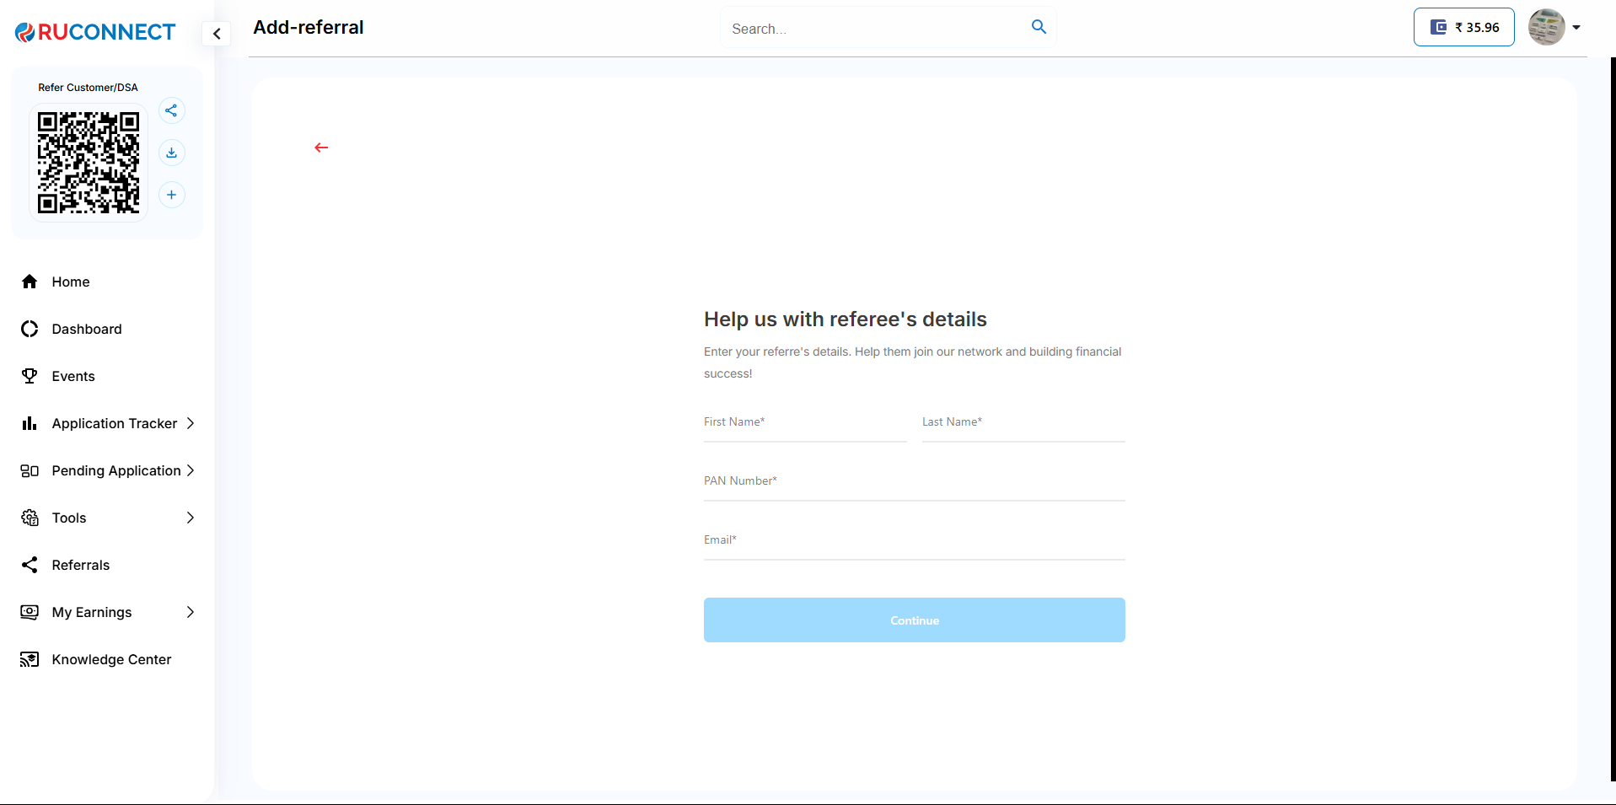
Task: Click the share QR code icon
Action: coord(171,110)
